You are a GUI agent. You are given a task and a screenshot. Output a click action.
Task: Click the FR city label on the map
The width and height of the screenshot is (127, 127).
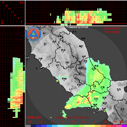coord(79,85)
